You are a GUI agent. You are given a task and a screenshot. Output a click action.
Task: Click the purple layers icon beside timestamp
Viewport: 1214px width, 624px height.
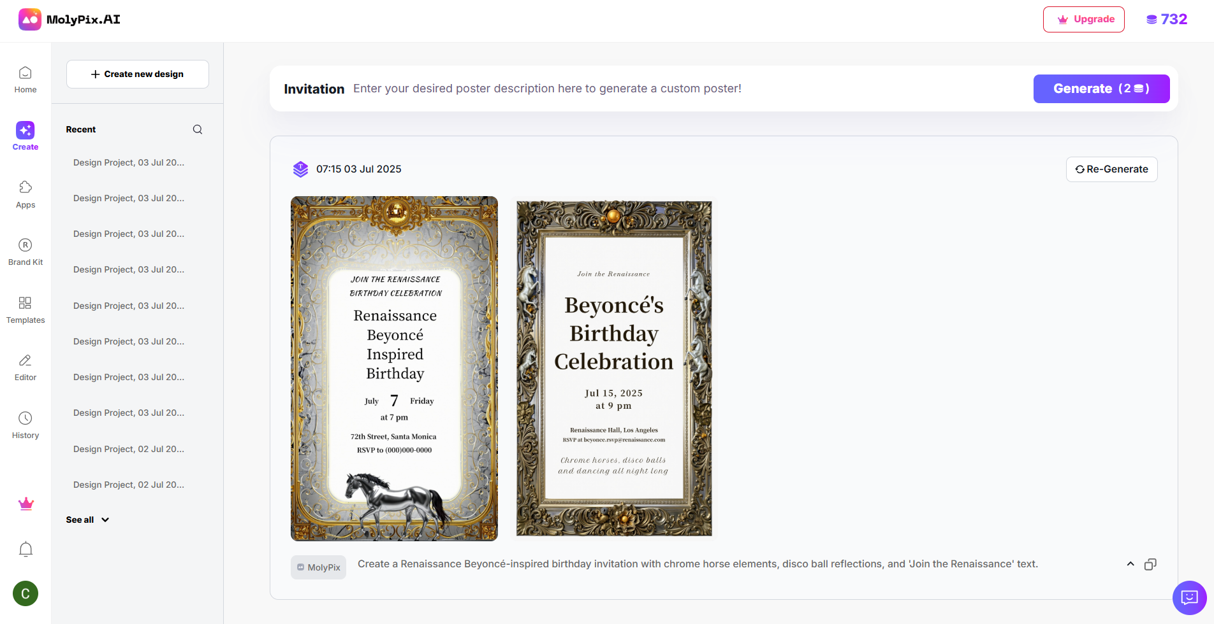tap(300, 169)
